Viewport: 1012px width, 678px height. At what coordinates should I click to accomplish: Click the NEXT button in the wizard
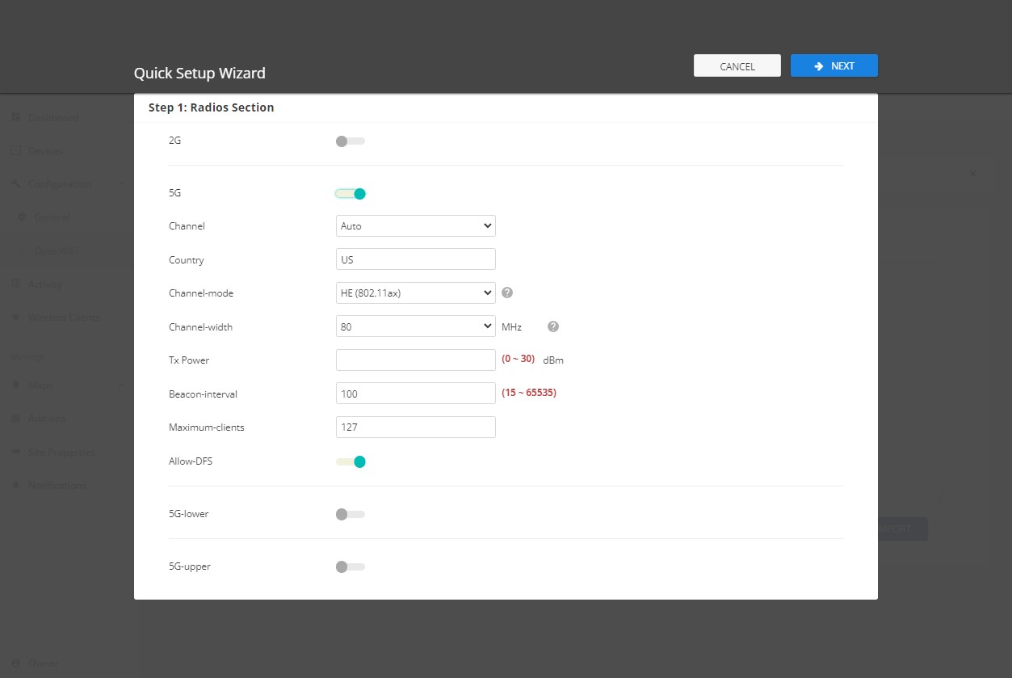click(x=834, y=66)
